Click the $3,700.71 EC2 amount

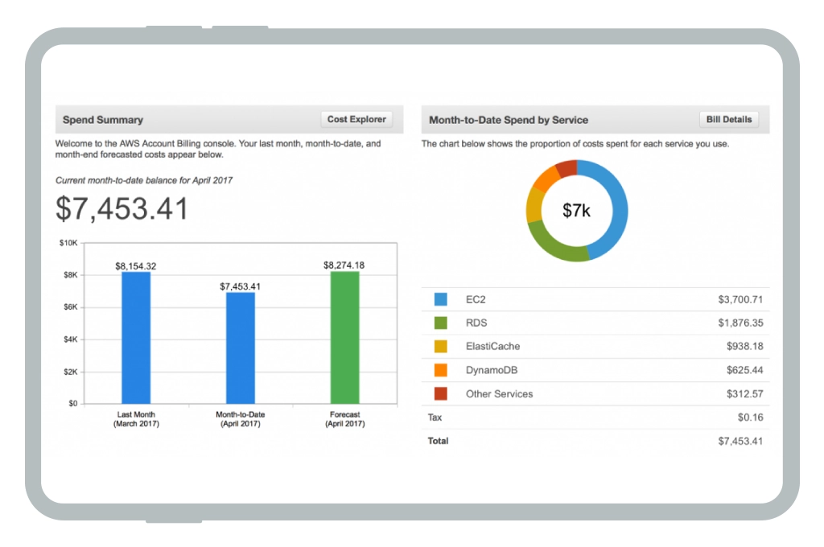coord(740,299)
